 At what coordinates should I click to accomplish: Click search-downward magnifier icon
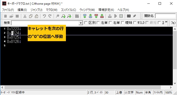coord(69,16)
